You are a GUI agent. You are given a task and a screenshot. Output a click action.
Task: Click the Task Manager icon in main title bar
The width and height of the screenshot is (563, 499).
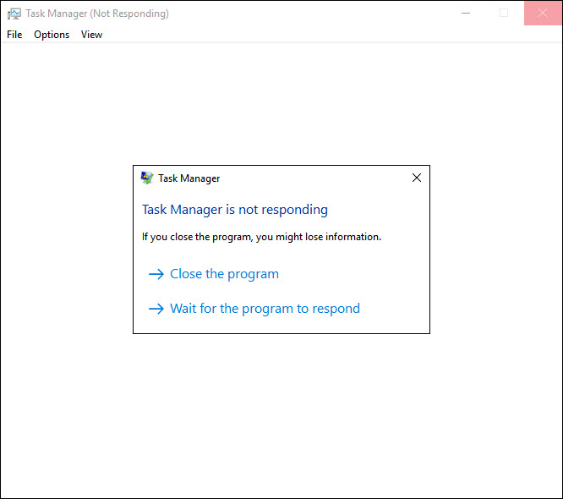14,14
